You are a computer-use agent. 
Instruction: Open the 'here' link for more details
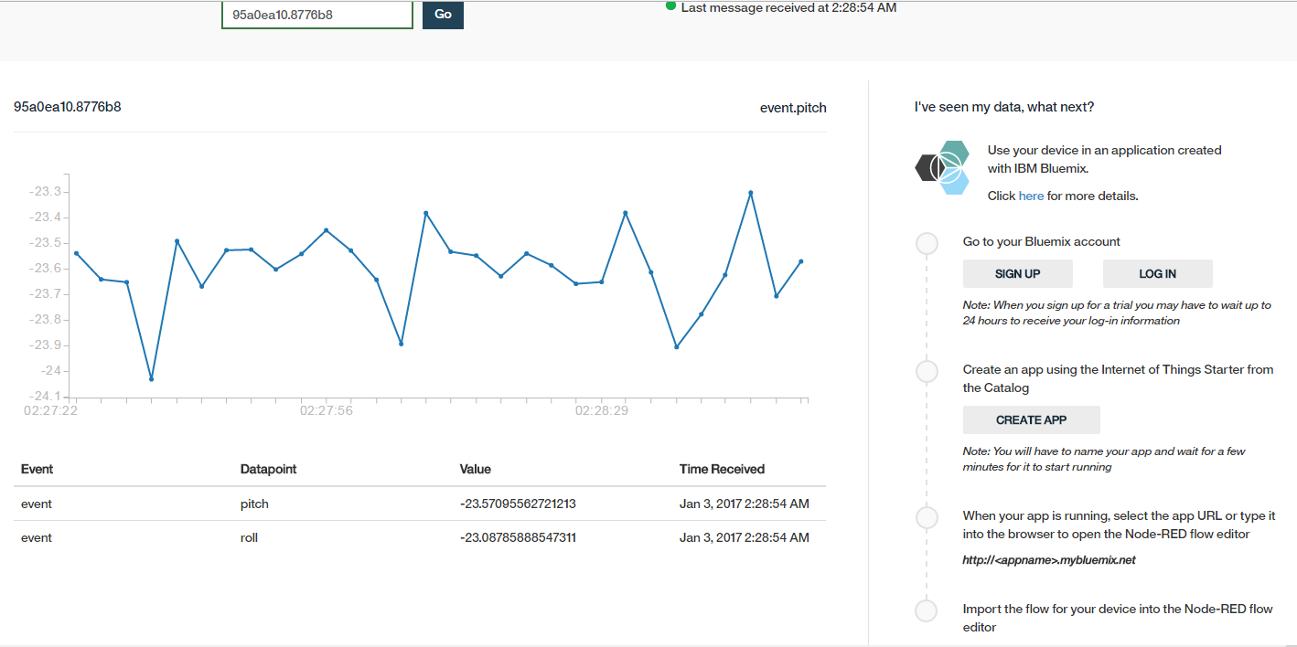coord(1031,196)
